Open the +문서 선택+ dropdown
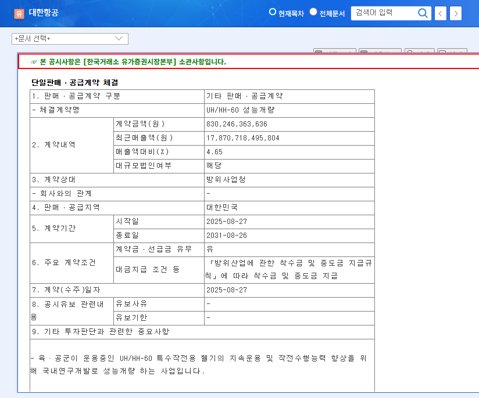Viewport: 479px width, 398px height. [x=70, y=39]
